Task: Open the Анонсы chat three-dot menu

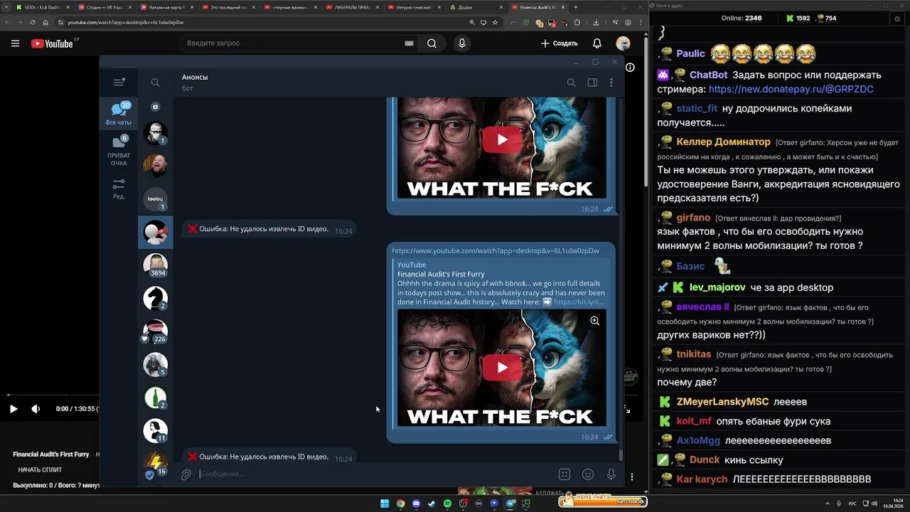Action: [611, 82]
